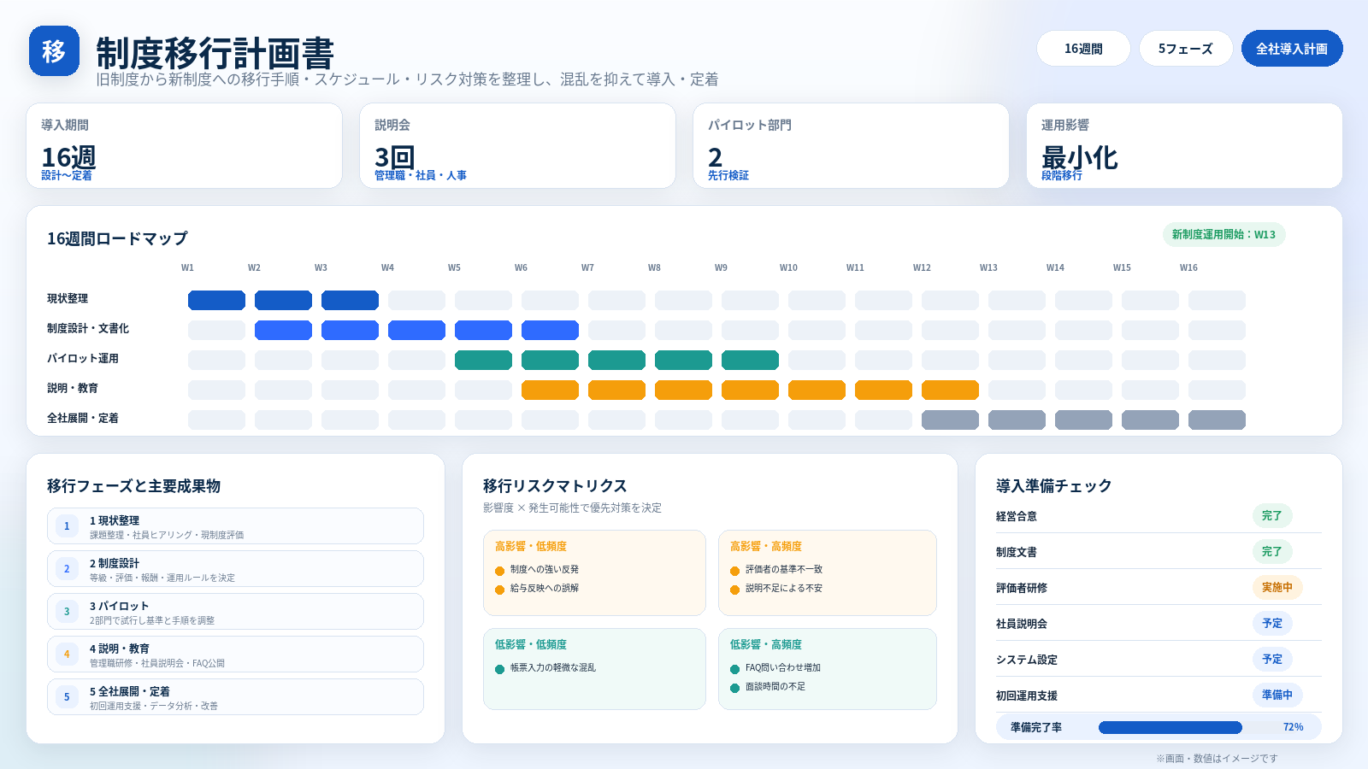Click the パイロット部門 summary card
The height and width of the screenshot is (769, 1368).
click(x=851, y=145)
